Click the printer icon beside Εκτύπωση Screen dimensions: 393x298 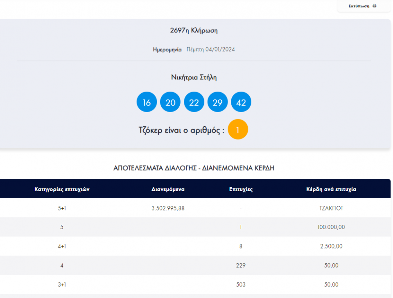coord(374,6)
